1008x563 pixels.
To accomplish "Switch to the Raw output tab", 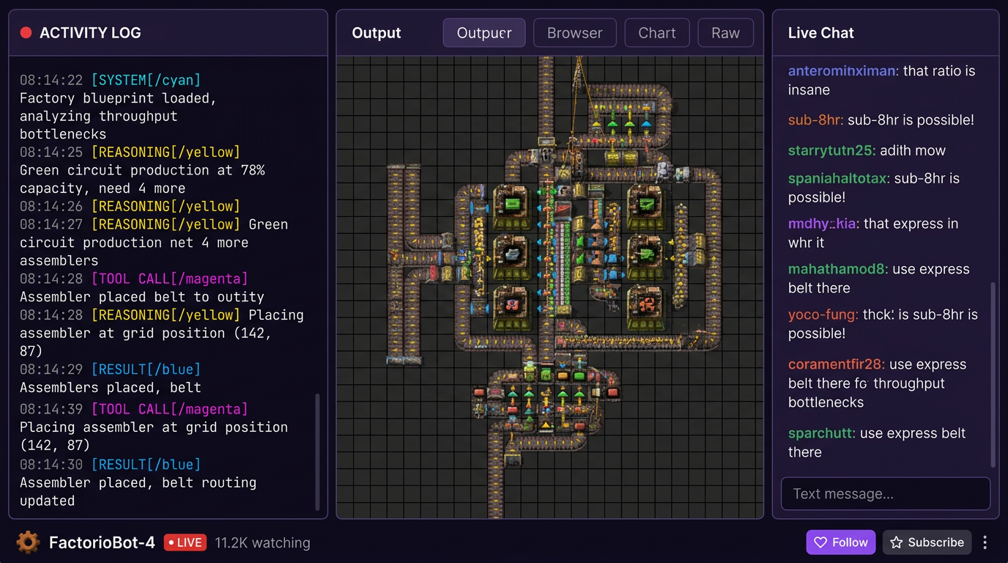I will pyautogui.click(x=725, y=33).
